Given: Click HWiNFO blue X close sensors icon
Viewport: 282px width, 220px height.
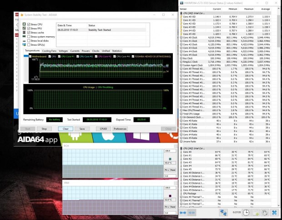Looking at the screenshot, I should pos(274,213).
